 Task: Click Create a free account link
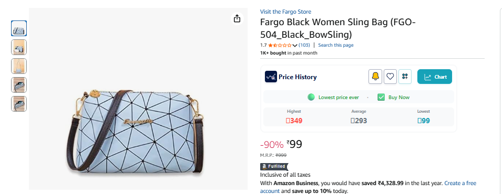pyautogui.click(x=368, y=187)
